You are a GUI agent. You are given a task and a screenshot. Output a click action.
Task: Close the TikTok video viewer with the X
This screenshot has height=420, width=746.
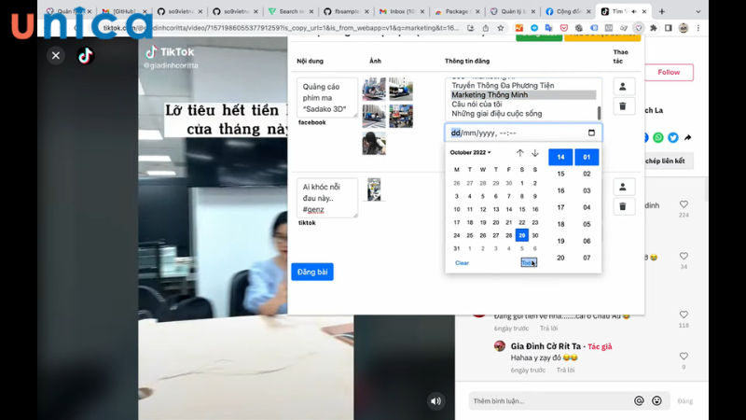tap(56, 56)
